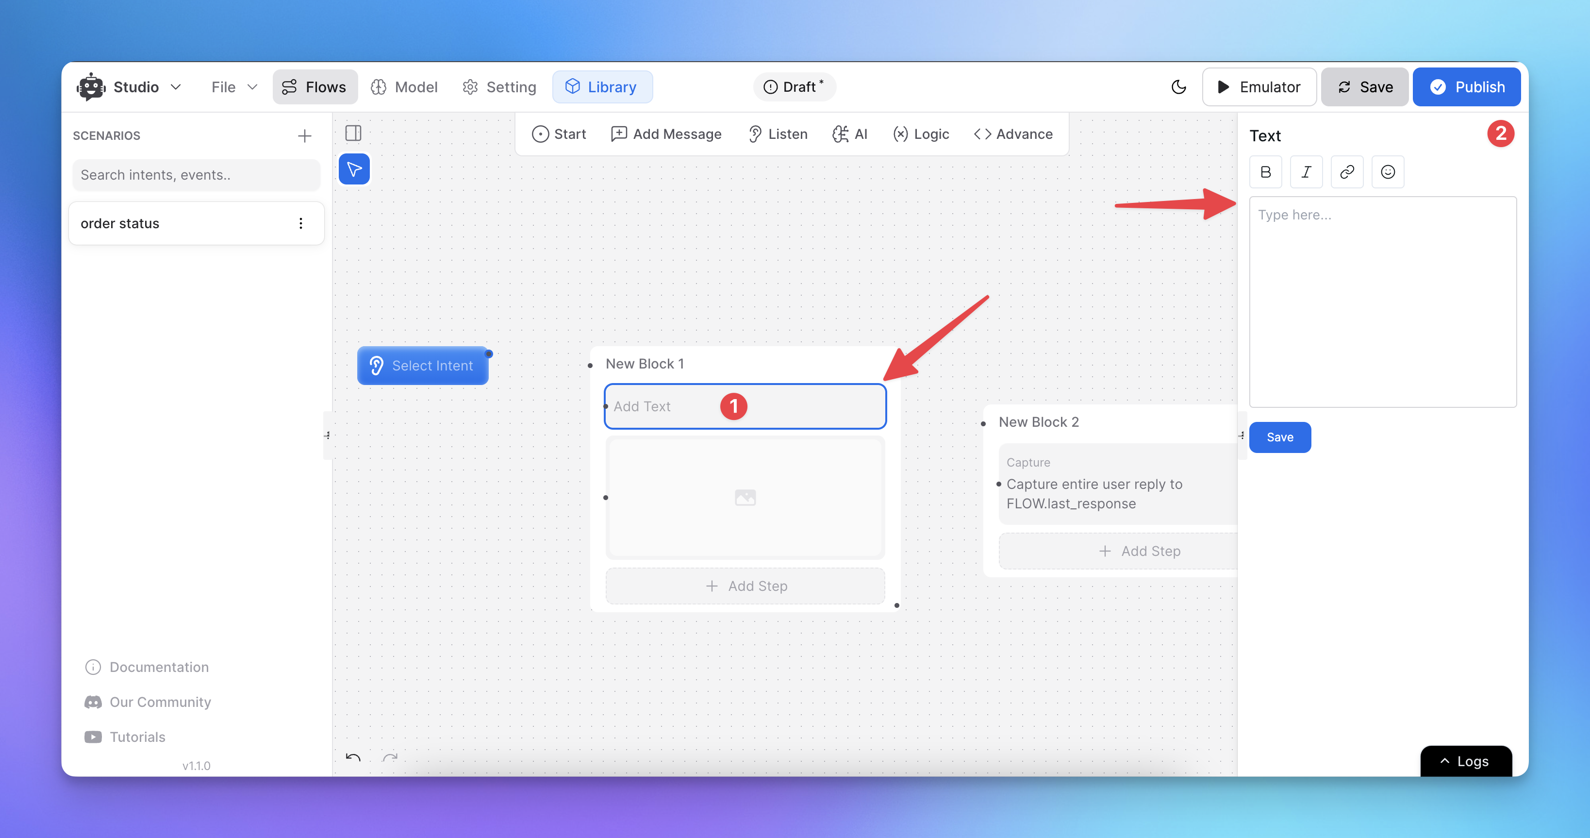Viewport: 1590px width, 838px height.
Task: Launch the Emulator
Action: (1259, 87)
